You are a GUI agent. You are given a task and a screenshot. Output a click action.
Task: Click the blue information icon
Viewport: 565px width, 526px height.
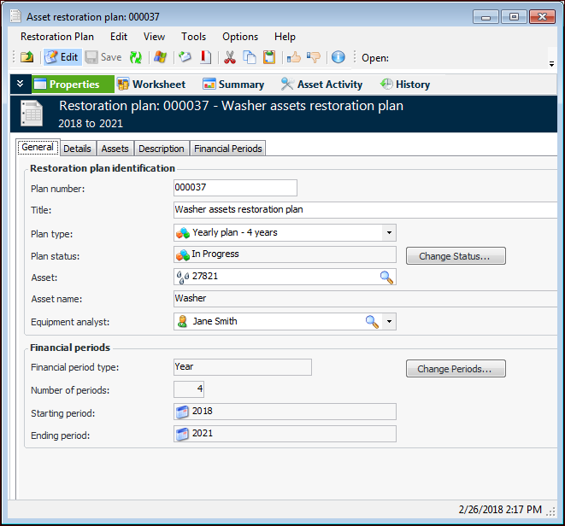pyautogui.click(x=338, y=57)
